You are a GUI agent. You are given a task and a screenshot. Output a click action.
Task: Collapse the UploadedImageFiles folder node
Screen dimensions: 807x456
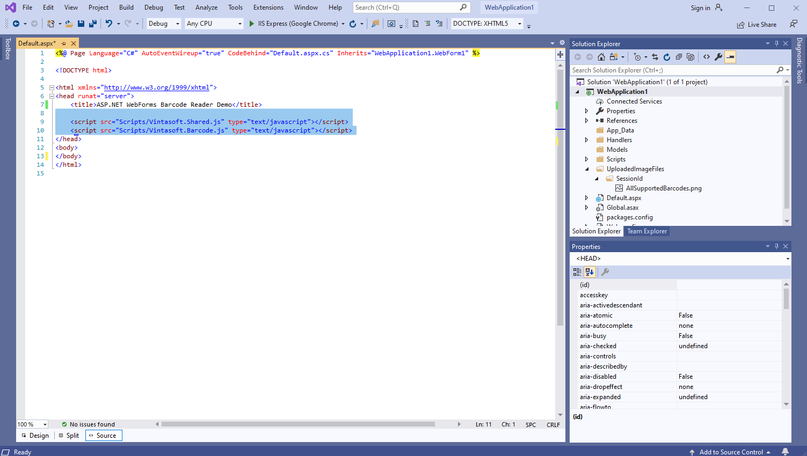[x=586, y=169]
